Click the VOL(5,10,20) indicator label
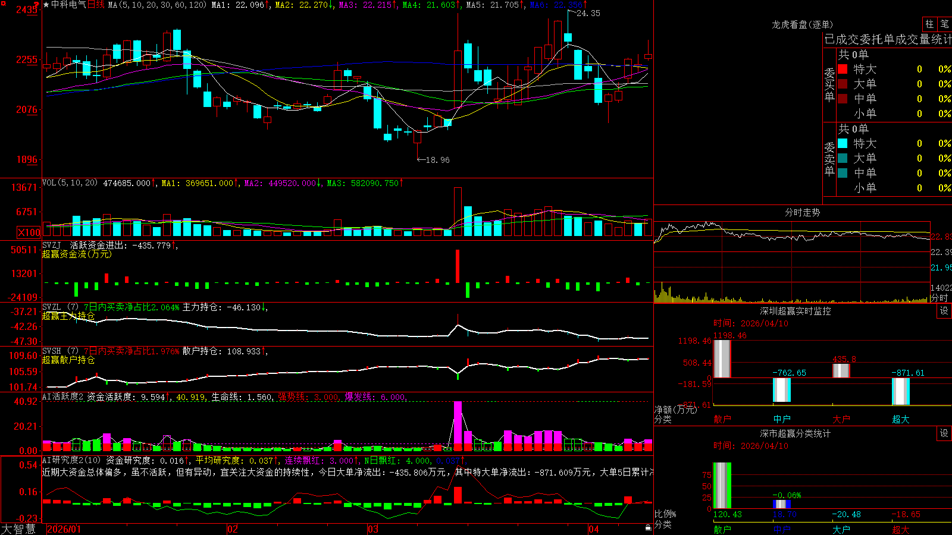This screenshot has width=952, height=535. point(70,183)
